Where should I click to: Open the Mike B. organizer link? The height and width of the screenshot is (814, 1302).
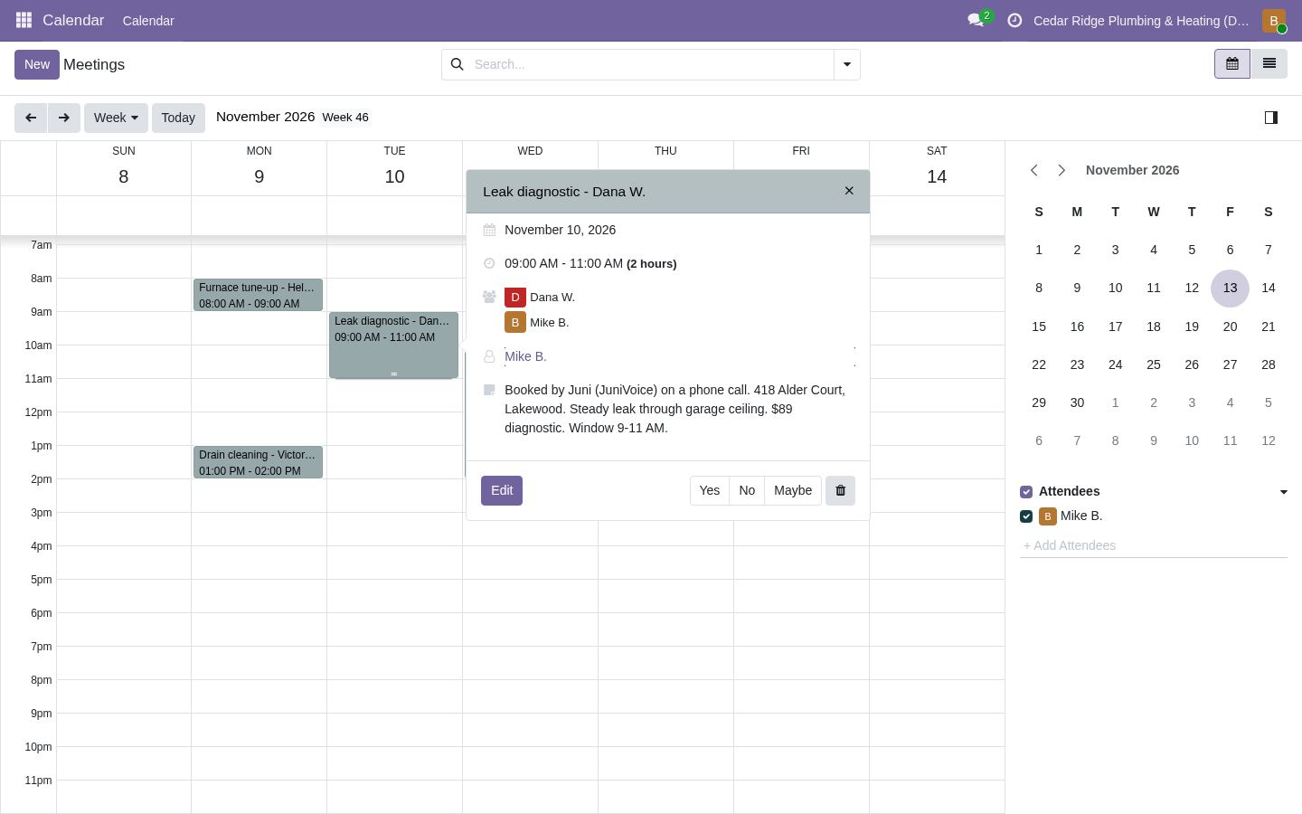pyautogui.click(x=525, y=356)
